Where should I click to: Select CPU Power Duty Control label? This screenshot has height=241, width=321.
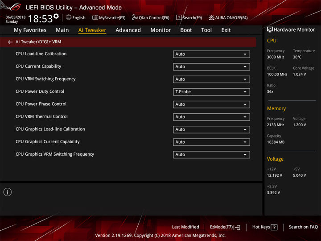(x=40, y=91)
